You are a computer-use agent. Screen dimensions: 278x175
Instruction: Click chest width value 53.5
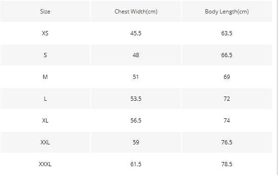(136, 98)
